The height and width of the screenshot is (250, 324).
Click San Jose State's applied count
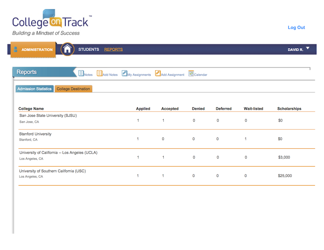coord(138,121)
